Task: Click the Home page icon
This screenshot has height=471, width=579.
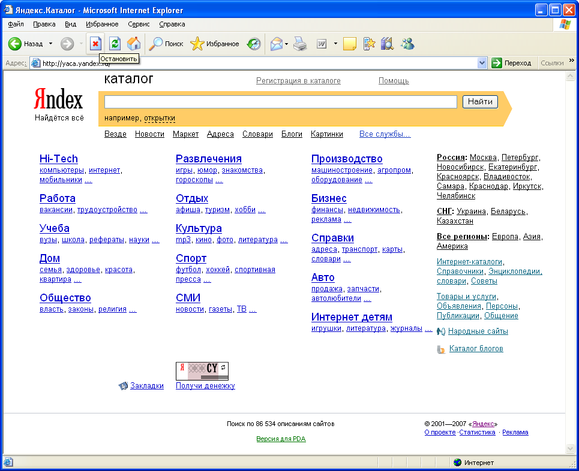Action: (x=134, y=44)
